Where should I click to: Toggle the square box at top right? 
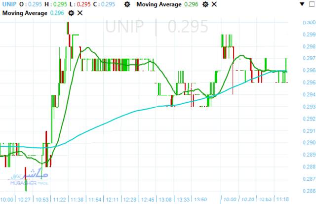pos(312,4)
